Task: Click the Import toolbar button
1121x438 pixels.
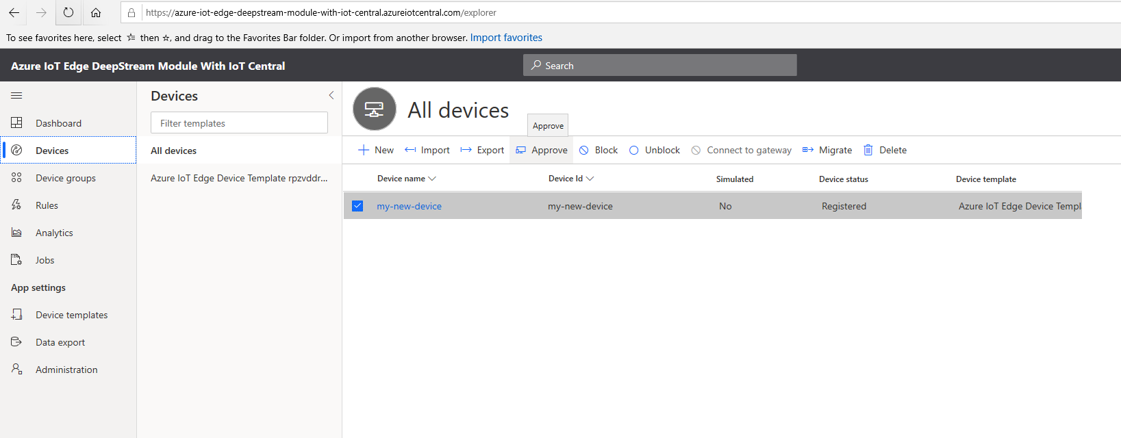Action: point(427,150)
